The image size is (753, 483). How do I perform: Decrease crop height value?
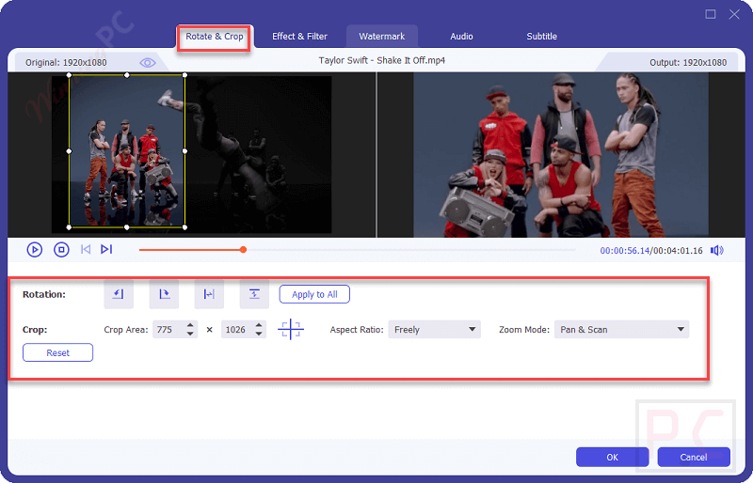point(259,334)
